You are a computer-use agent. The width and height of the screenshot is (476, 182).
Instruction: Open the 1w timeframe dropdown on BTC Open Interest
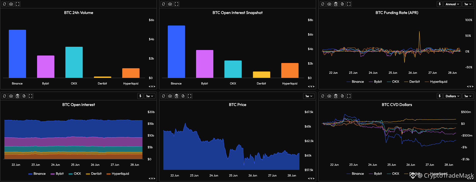pos(150,96)
